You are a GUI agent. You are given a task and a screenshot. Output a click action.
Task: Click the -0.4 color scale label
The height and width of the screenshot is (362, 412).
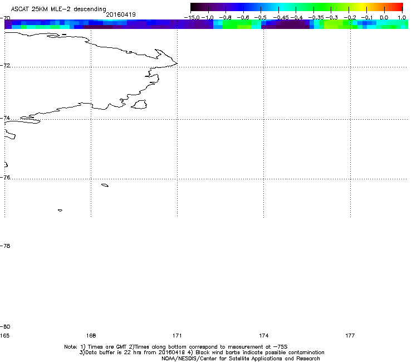tap(296, 18)
